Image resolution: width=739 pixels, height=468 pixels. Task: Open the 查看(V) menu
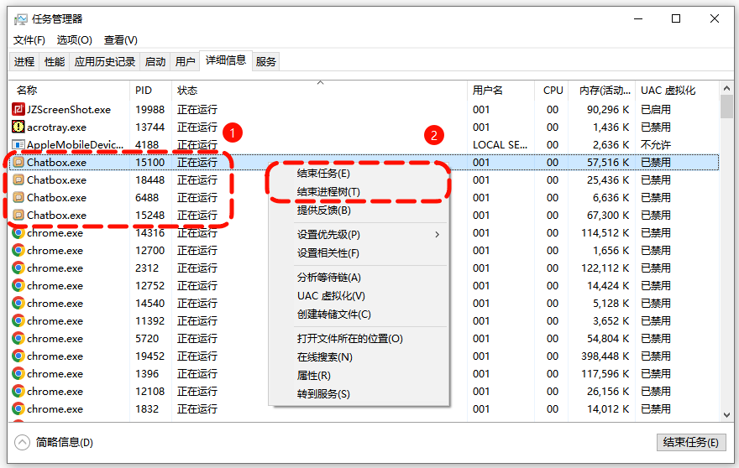tap(121, 40)
